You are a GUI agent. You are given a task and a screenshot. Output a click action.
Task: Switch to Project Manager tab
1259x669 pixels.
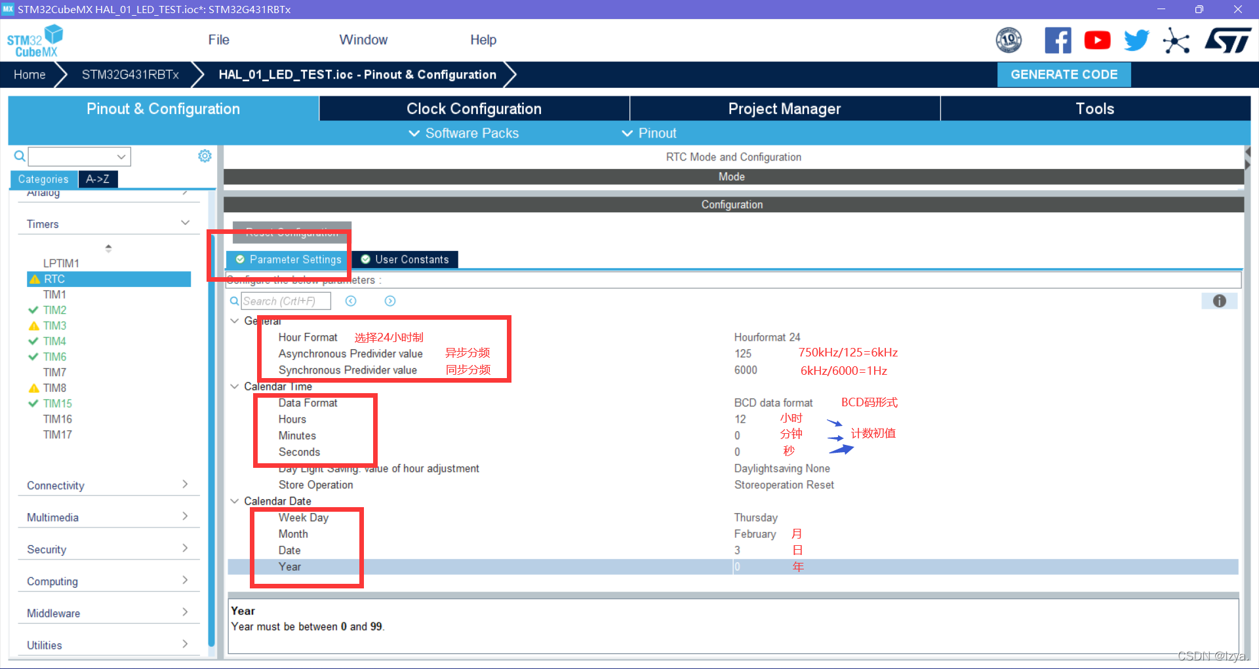point(784,109)
